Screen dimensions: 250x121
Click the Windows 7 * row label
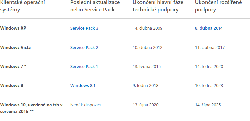[13, 66]
